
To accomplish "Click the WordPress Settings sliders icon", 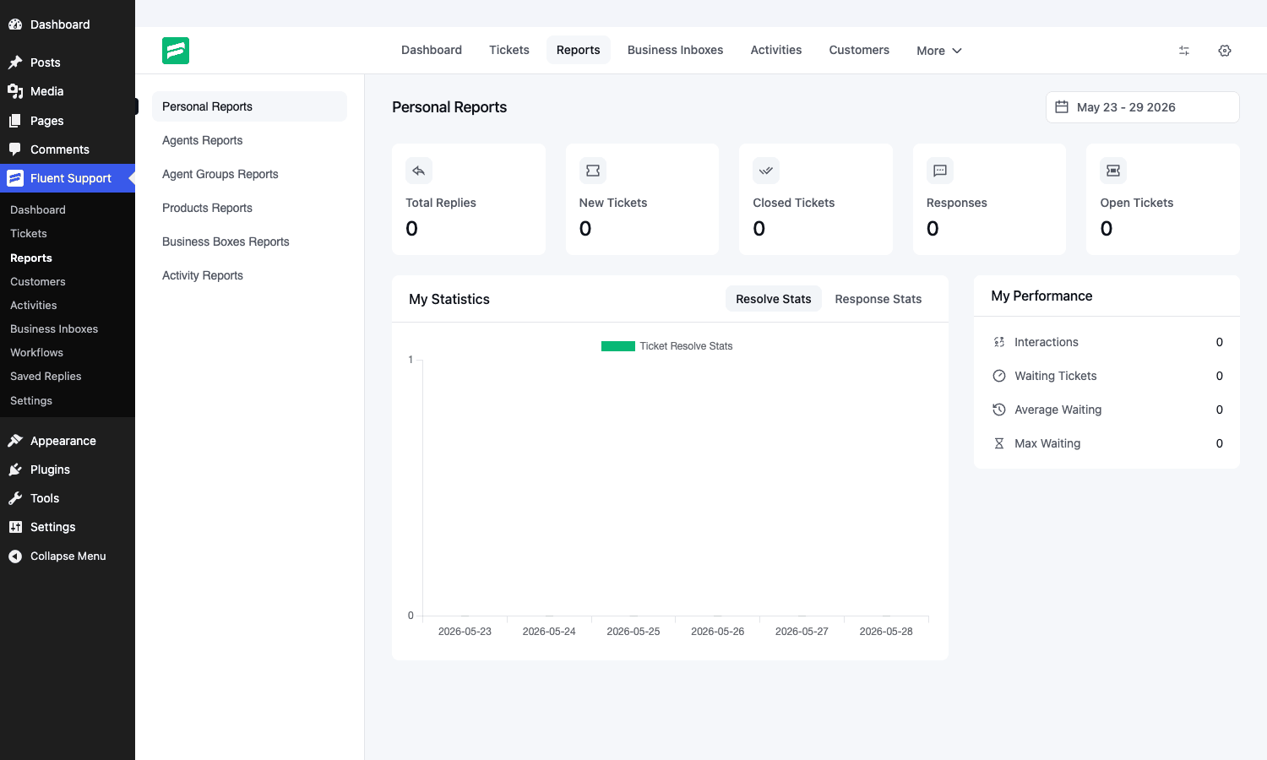I will click(15, 527).
